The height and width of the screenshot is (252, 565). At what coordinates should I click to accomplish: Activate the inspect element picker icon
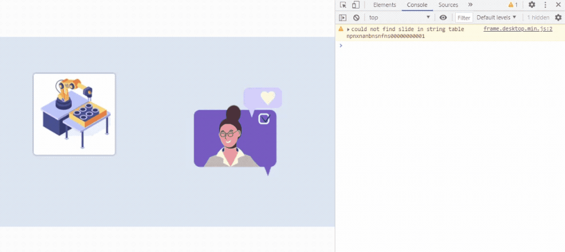tap(344, 5)
